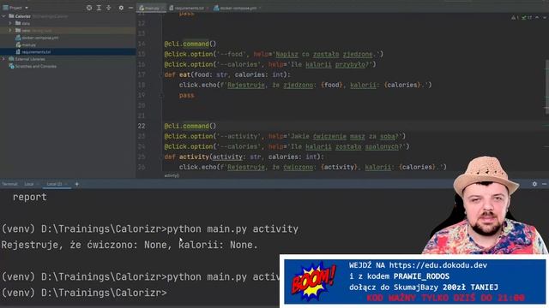Expand External Libraries node
549x308 pixels.
(x=3, y=59)
